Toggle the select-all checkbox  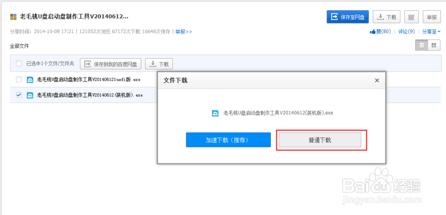tap(19, 64)
